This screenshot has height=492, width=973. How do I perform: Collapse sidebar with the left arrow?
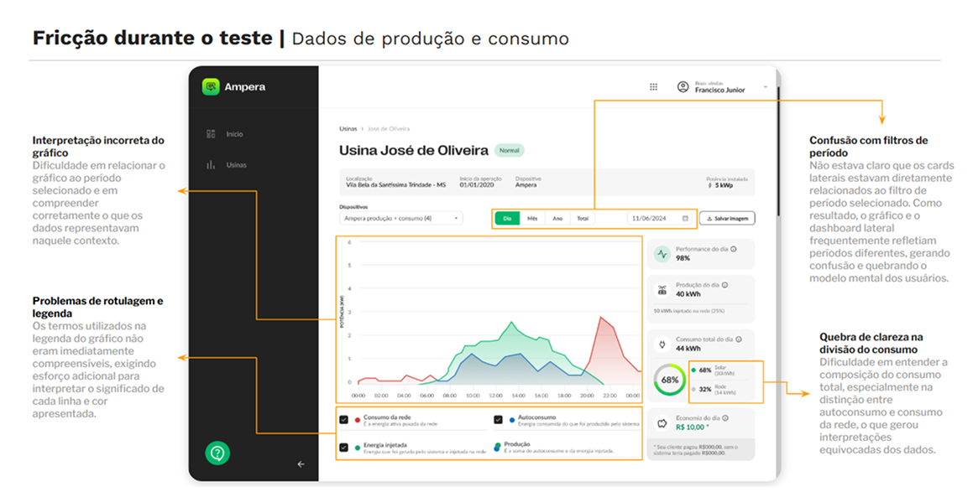[301, 464]
